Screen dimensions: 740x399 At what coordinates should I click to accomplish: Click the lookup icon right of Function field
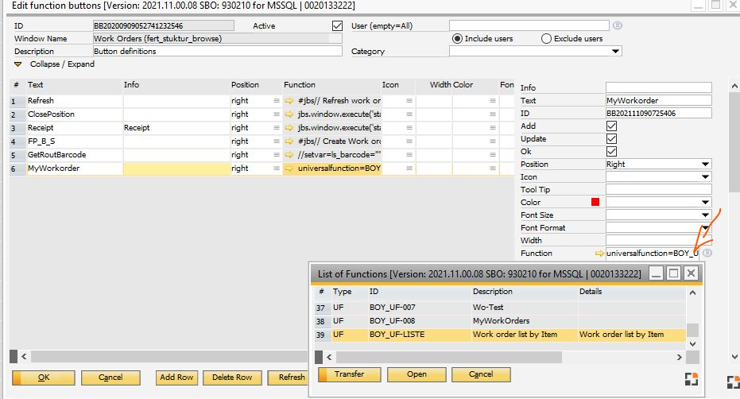(707, 253)
